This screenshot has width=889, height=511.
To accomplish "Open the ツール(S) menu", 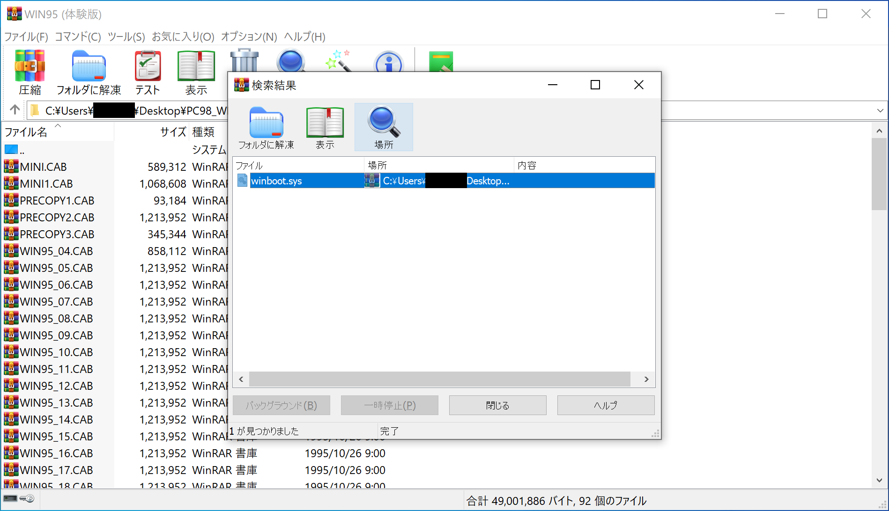I will (x=126, y=36).
